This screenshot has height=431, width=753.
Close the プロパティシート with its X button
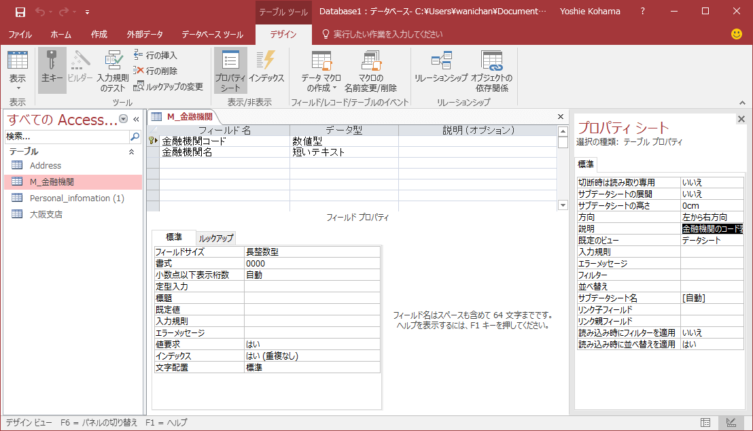[740, 120]
